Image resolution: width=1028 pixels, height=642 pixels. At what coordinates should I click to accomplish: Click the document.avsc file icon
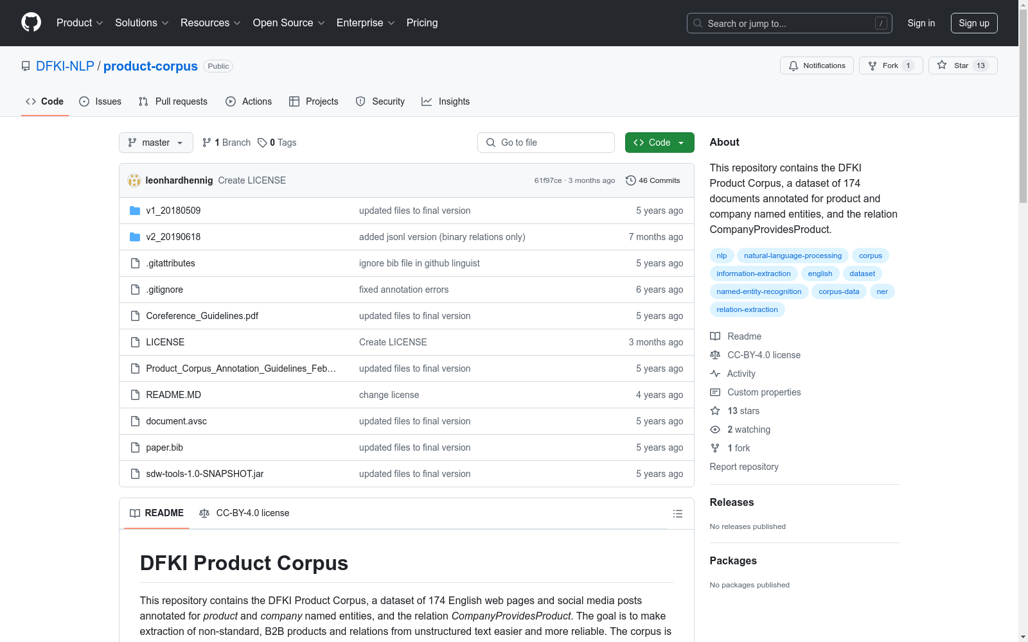(135, 421)
